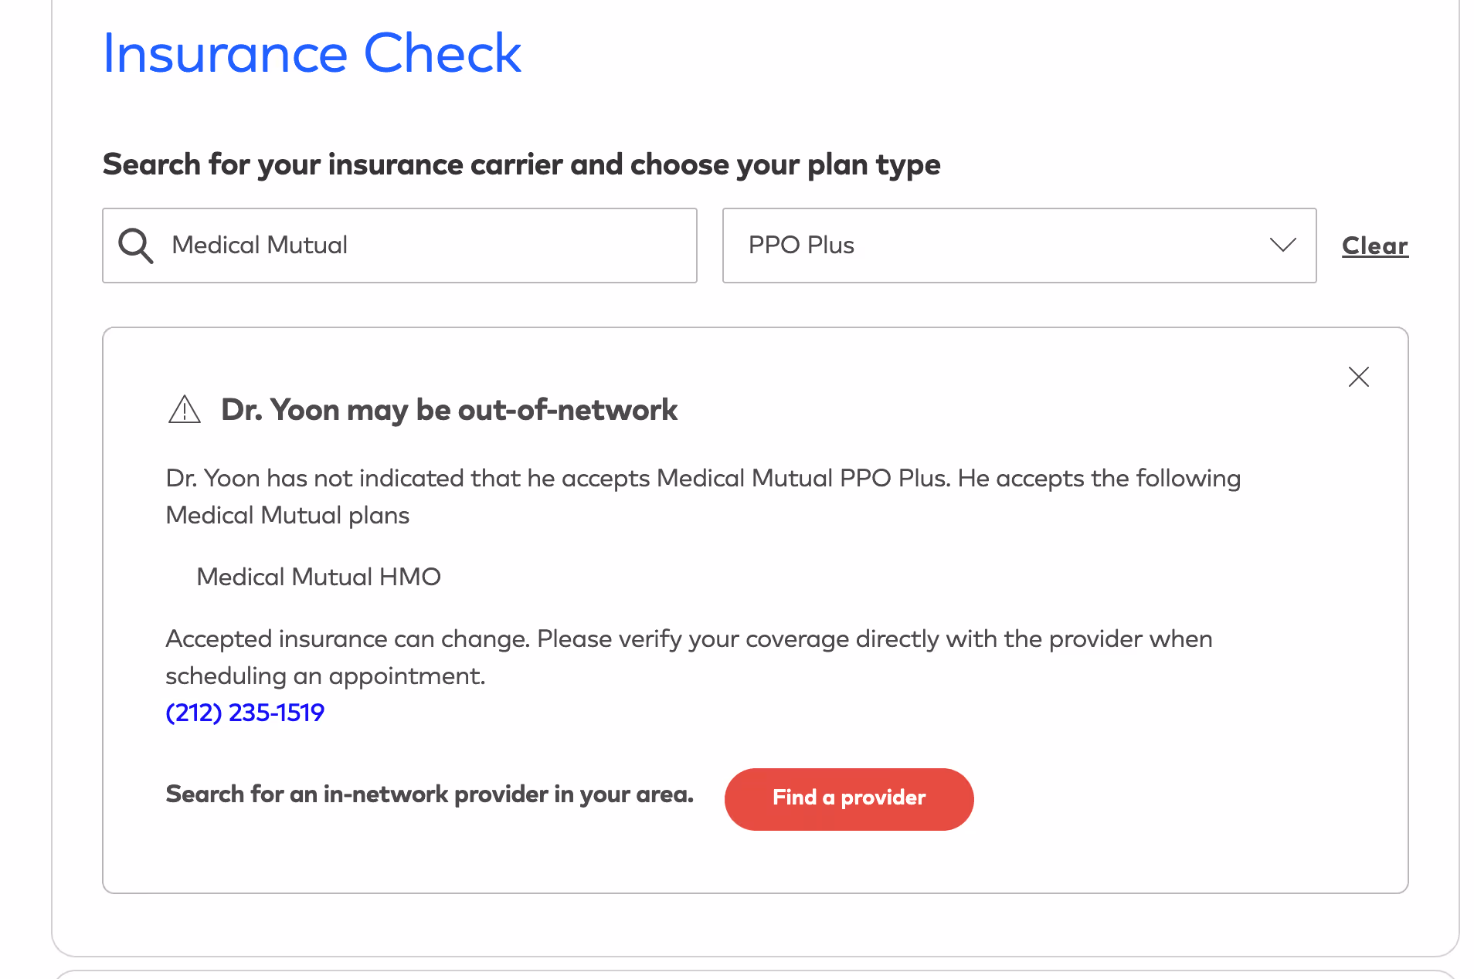Open plan type options with the down arrow

point(1282,246)
